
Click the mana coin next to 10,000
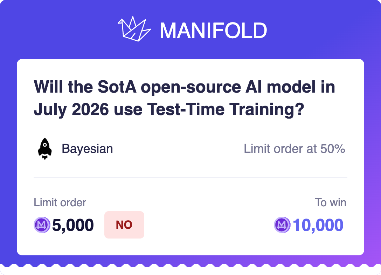coord(282,225)
